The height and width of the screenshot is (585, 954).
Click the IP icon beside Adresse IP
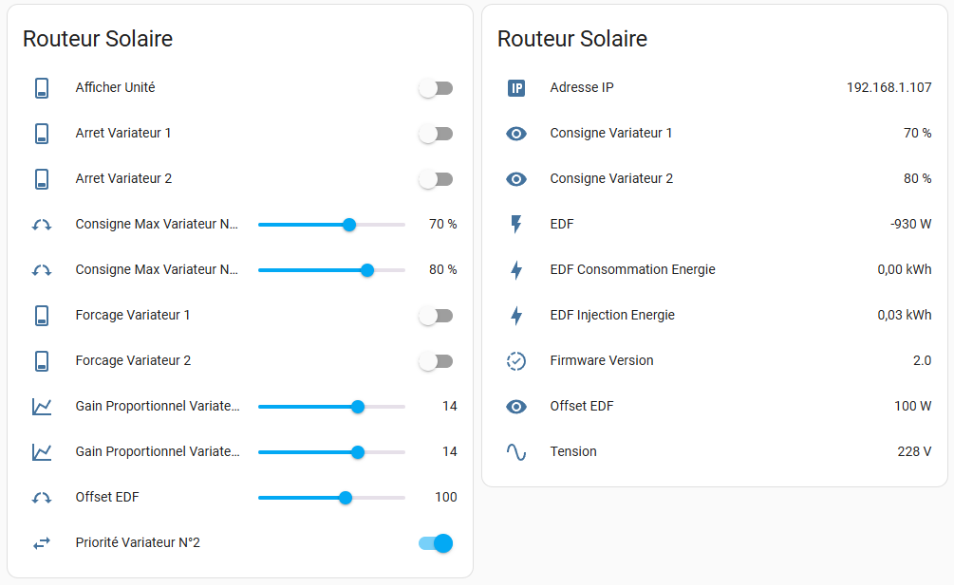pos(515,88)
